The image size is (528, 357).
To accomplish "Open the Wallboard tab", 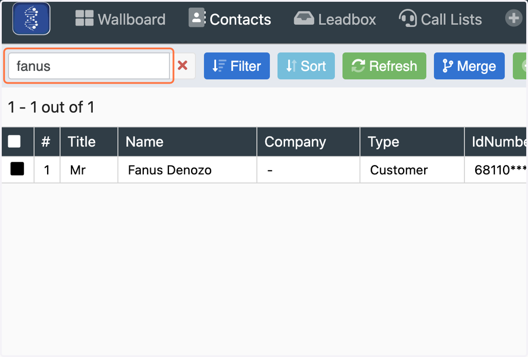I will coord(120,19).
